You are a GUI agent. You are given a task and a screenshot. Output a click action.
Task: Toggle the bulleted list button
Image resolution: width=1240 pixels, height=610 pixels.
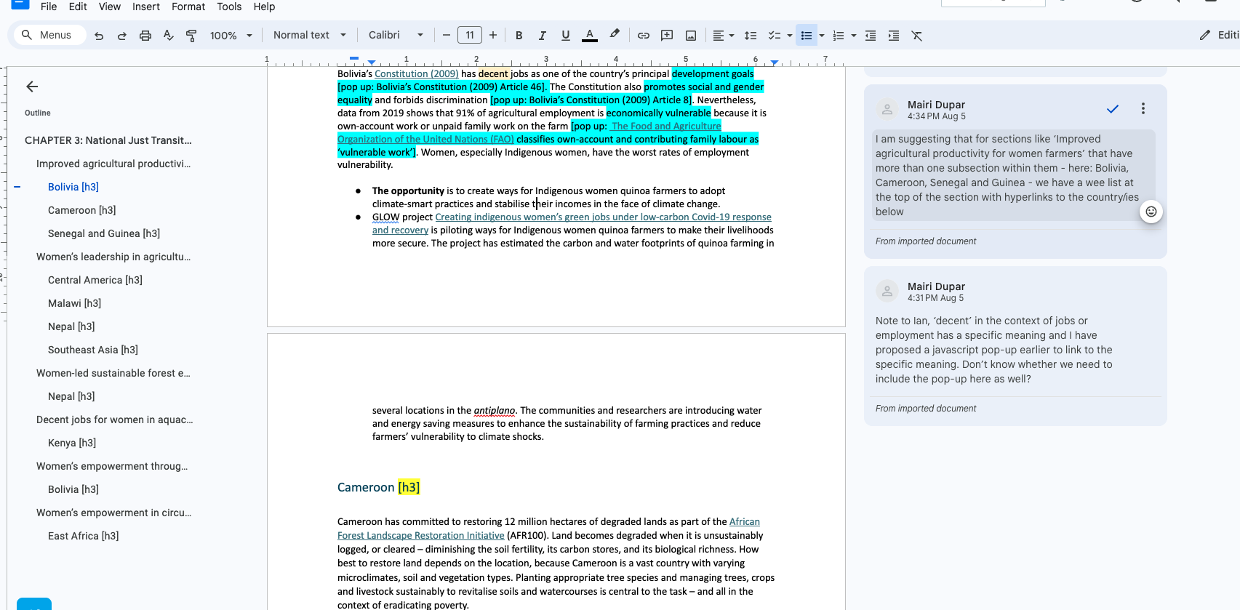pos(807,36)
